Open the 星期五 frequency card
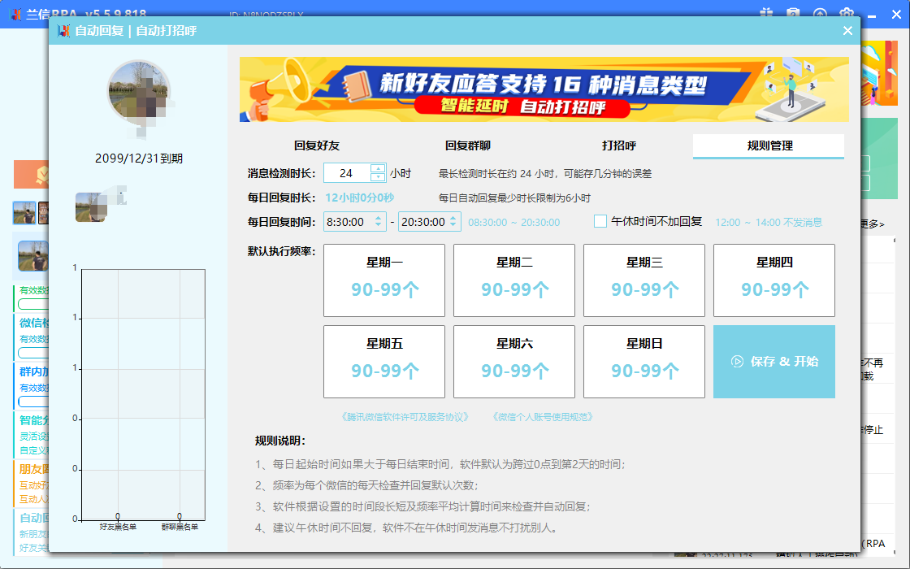The image size is (910, 569). tap(384, 362)
